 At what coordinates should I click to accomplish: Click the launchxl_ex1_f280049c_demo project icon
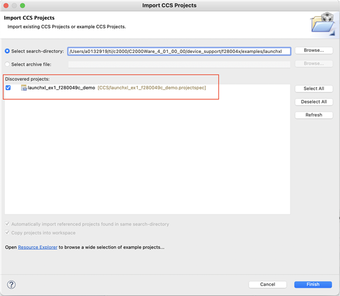click(x=24, y=88)
